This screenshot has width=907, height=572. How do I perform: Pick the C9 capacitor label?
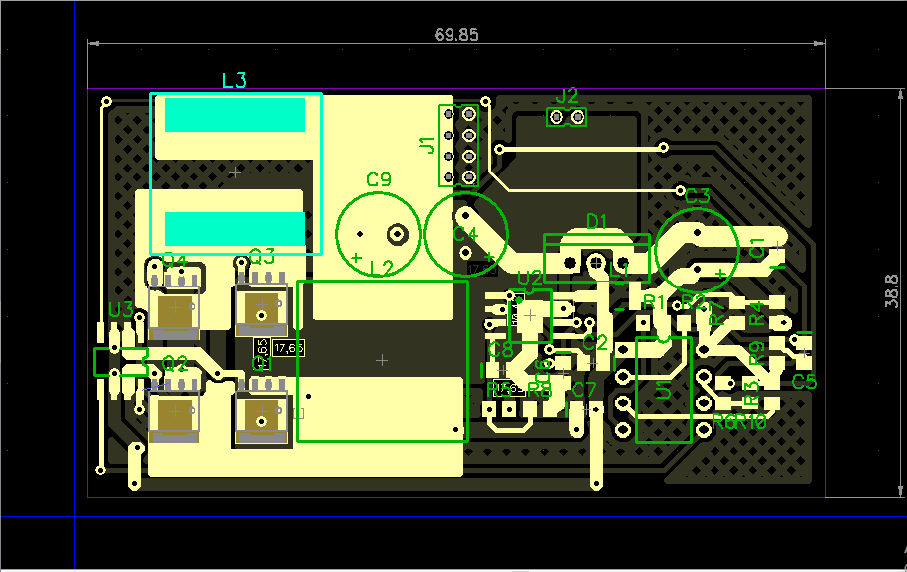point(379,179)
